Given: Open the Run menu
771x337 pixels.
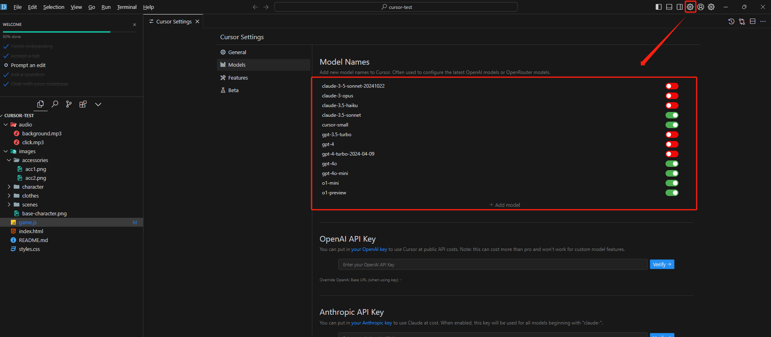Looking at the screenshot, I should pos(106,7).
